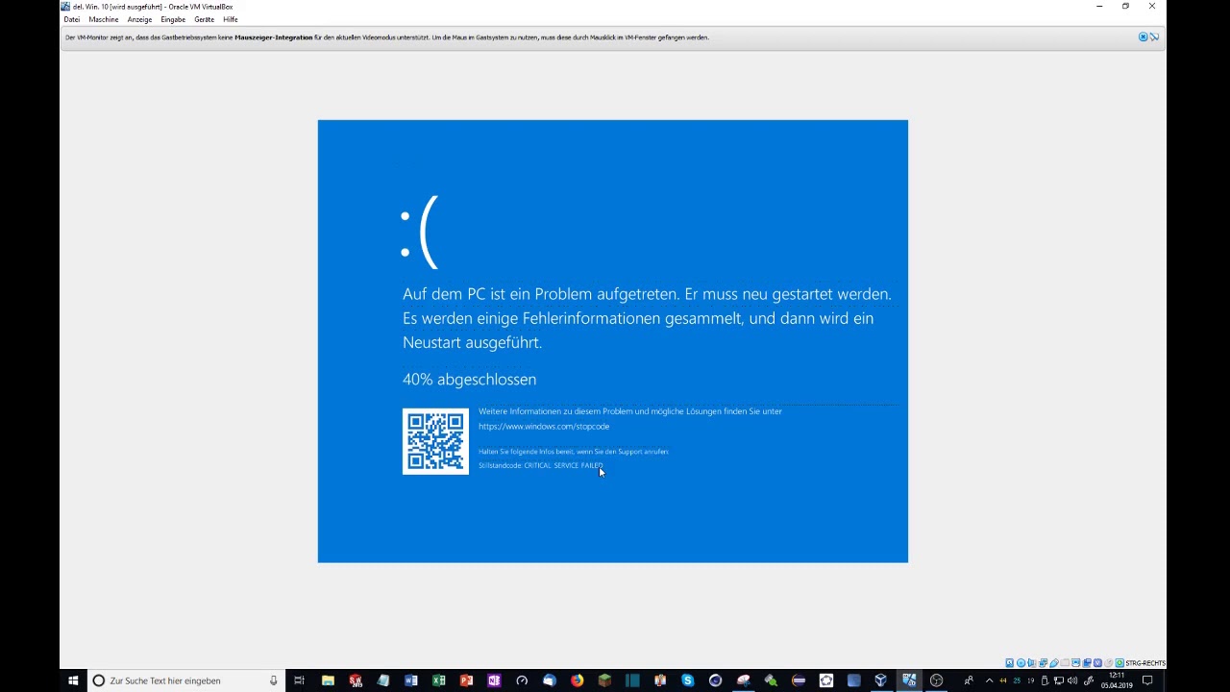1230x692 pixels.
Task: Open Firefox from the taskbar
Action: click(x=577, y=680)
